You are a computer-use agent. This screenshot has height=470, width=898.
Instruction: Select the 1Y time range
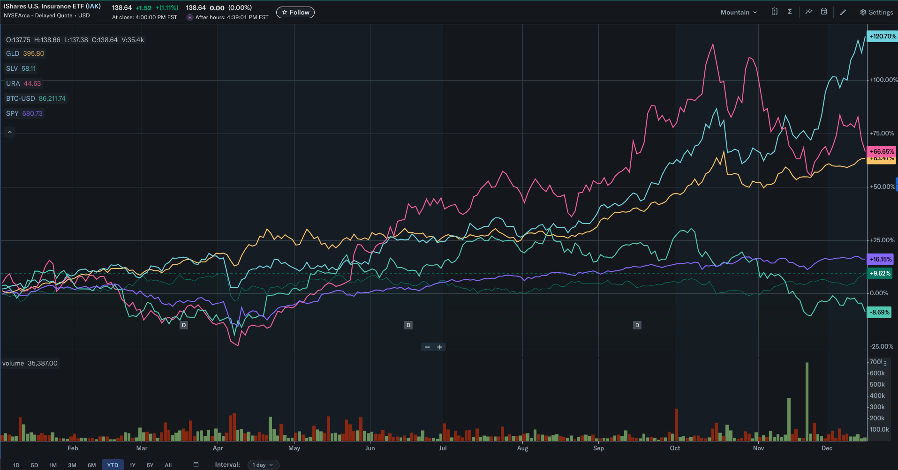point(133,465)
